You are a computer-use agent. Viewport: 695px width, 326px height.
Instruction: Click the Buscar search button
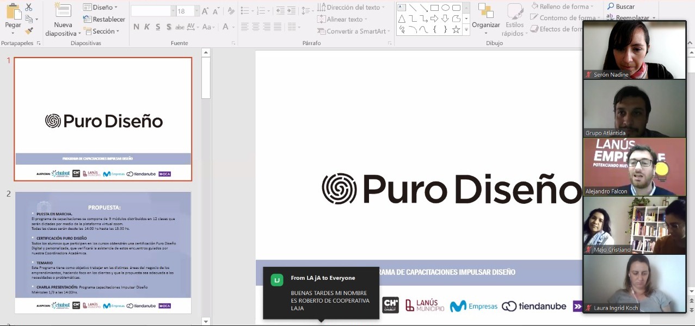click(621, 7)
